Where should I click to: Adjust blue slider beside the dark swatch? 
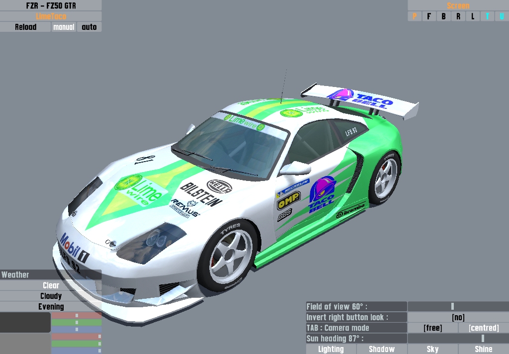(77, 329)
